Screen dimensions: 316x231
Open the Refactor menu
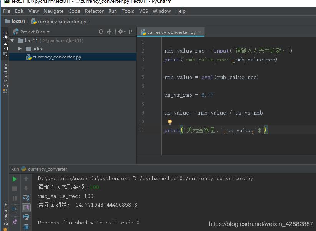point(94,11)
